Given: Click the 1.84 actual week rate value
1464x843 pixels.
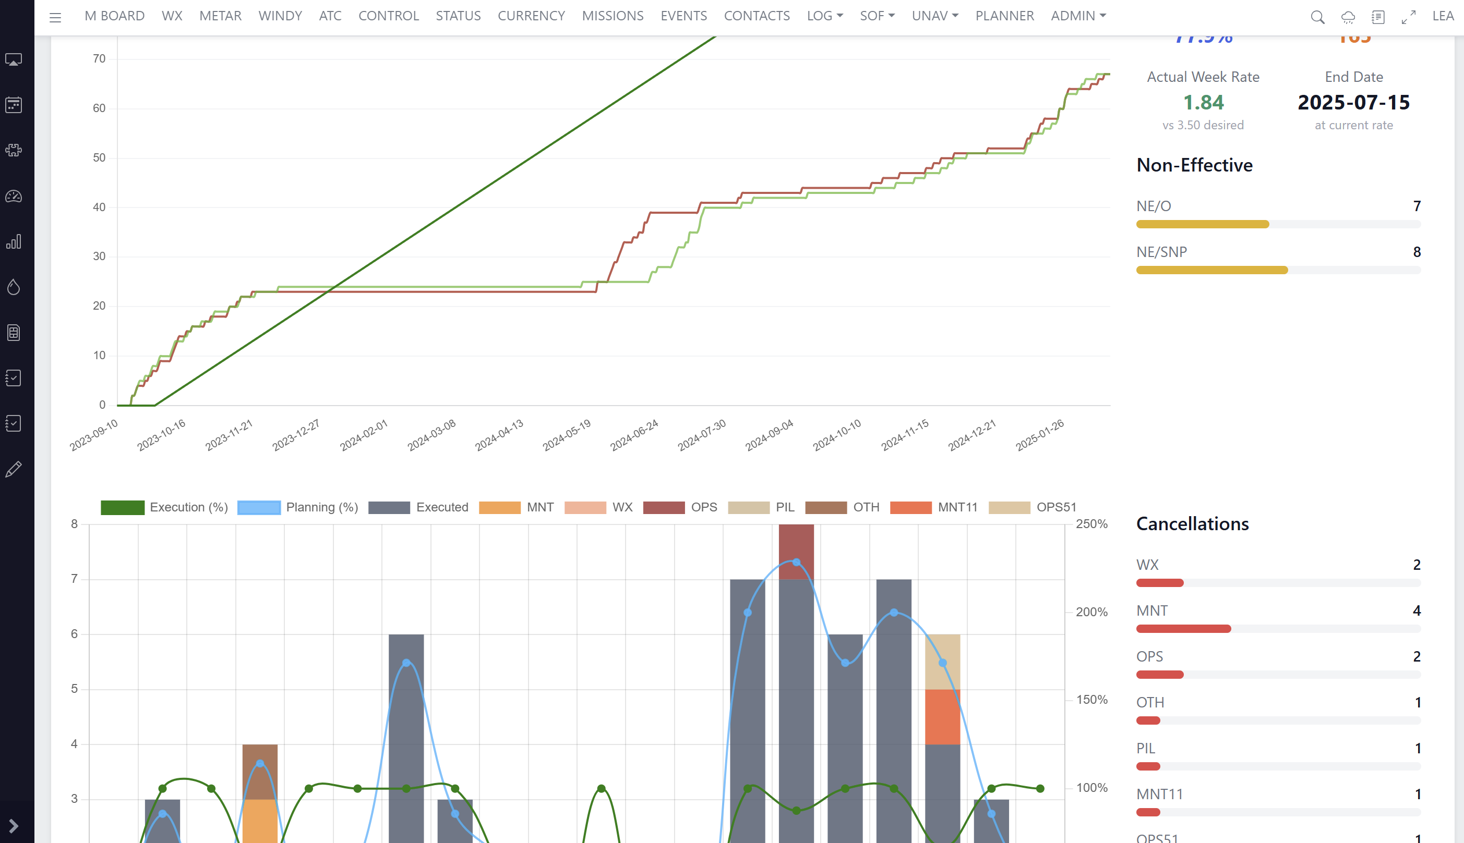Looking at the screenshot, I should (x=1203, y=103).
